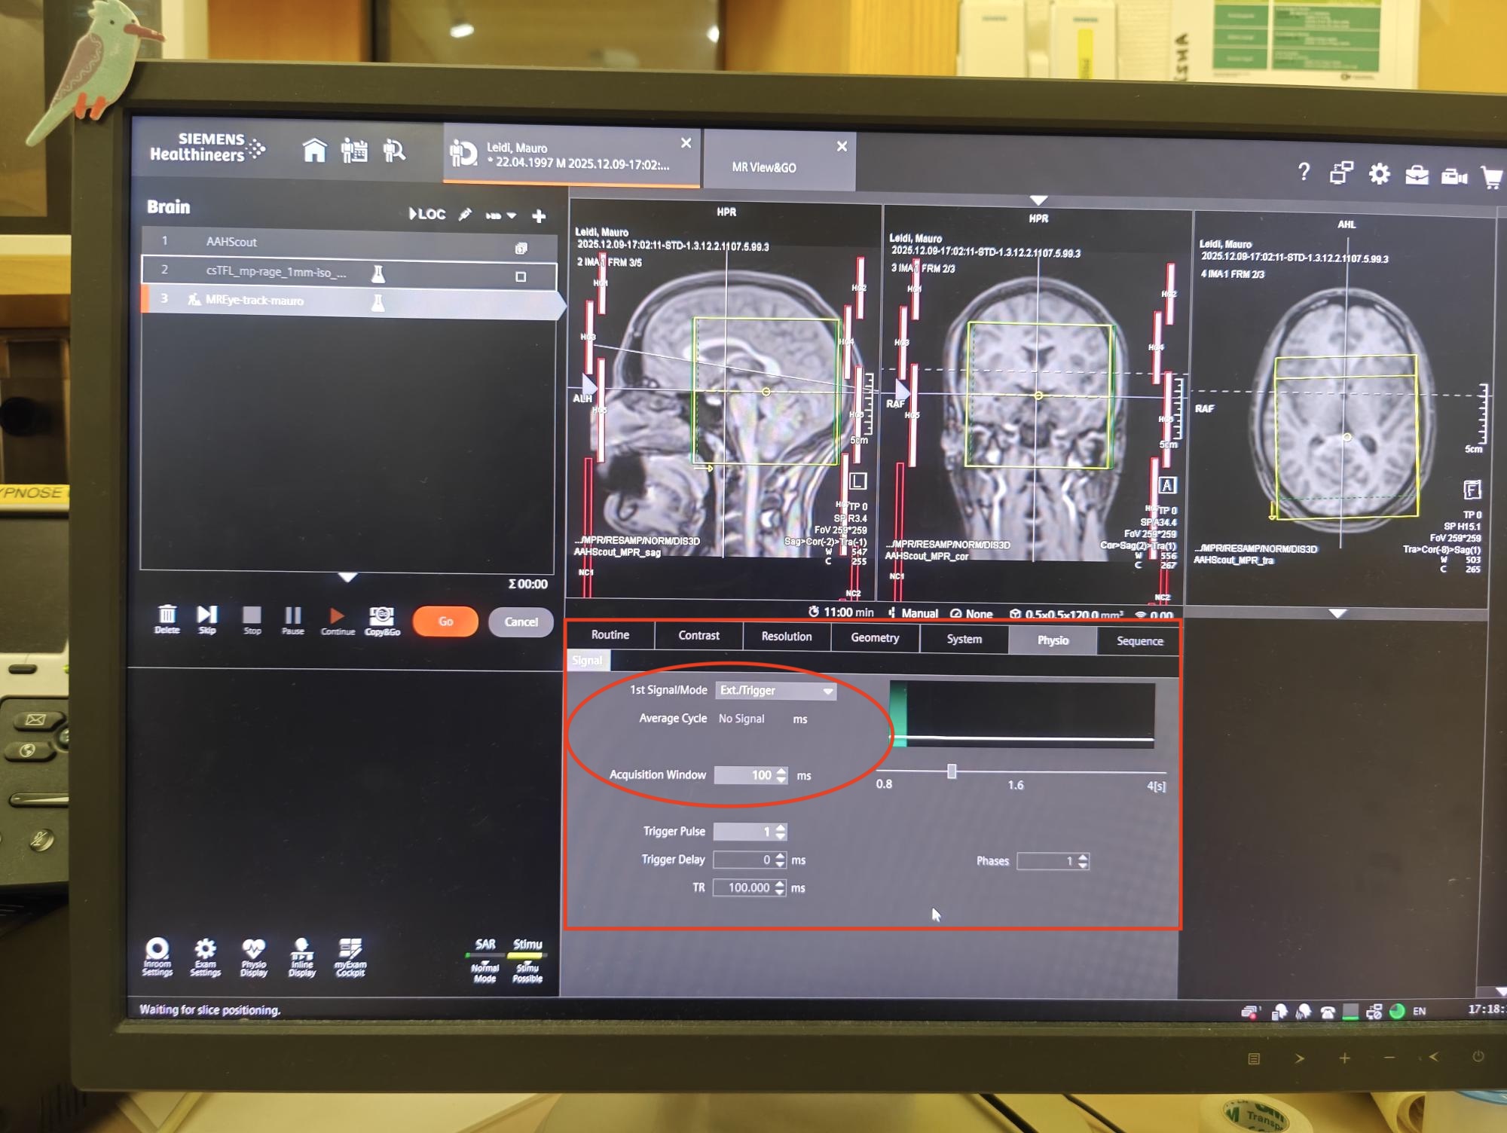This screenshot has width=1507, height=1133.
Task: Toggle the checkbox on csTFL_mp-rage row
Action: [521, 276]
